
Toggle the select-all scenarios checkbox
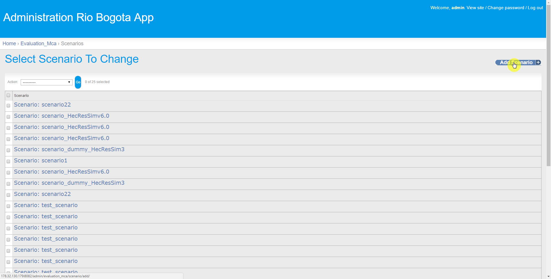pyautogui.click(x=8, y=95)
